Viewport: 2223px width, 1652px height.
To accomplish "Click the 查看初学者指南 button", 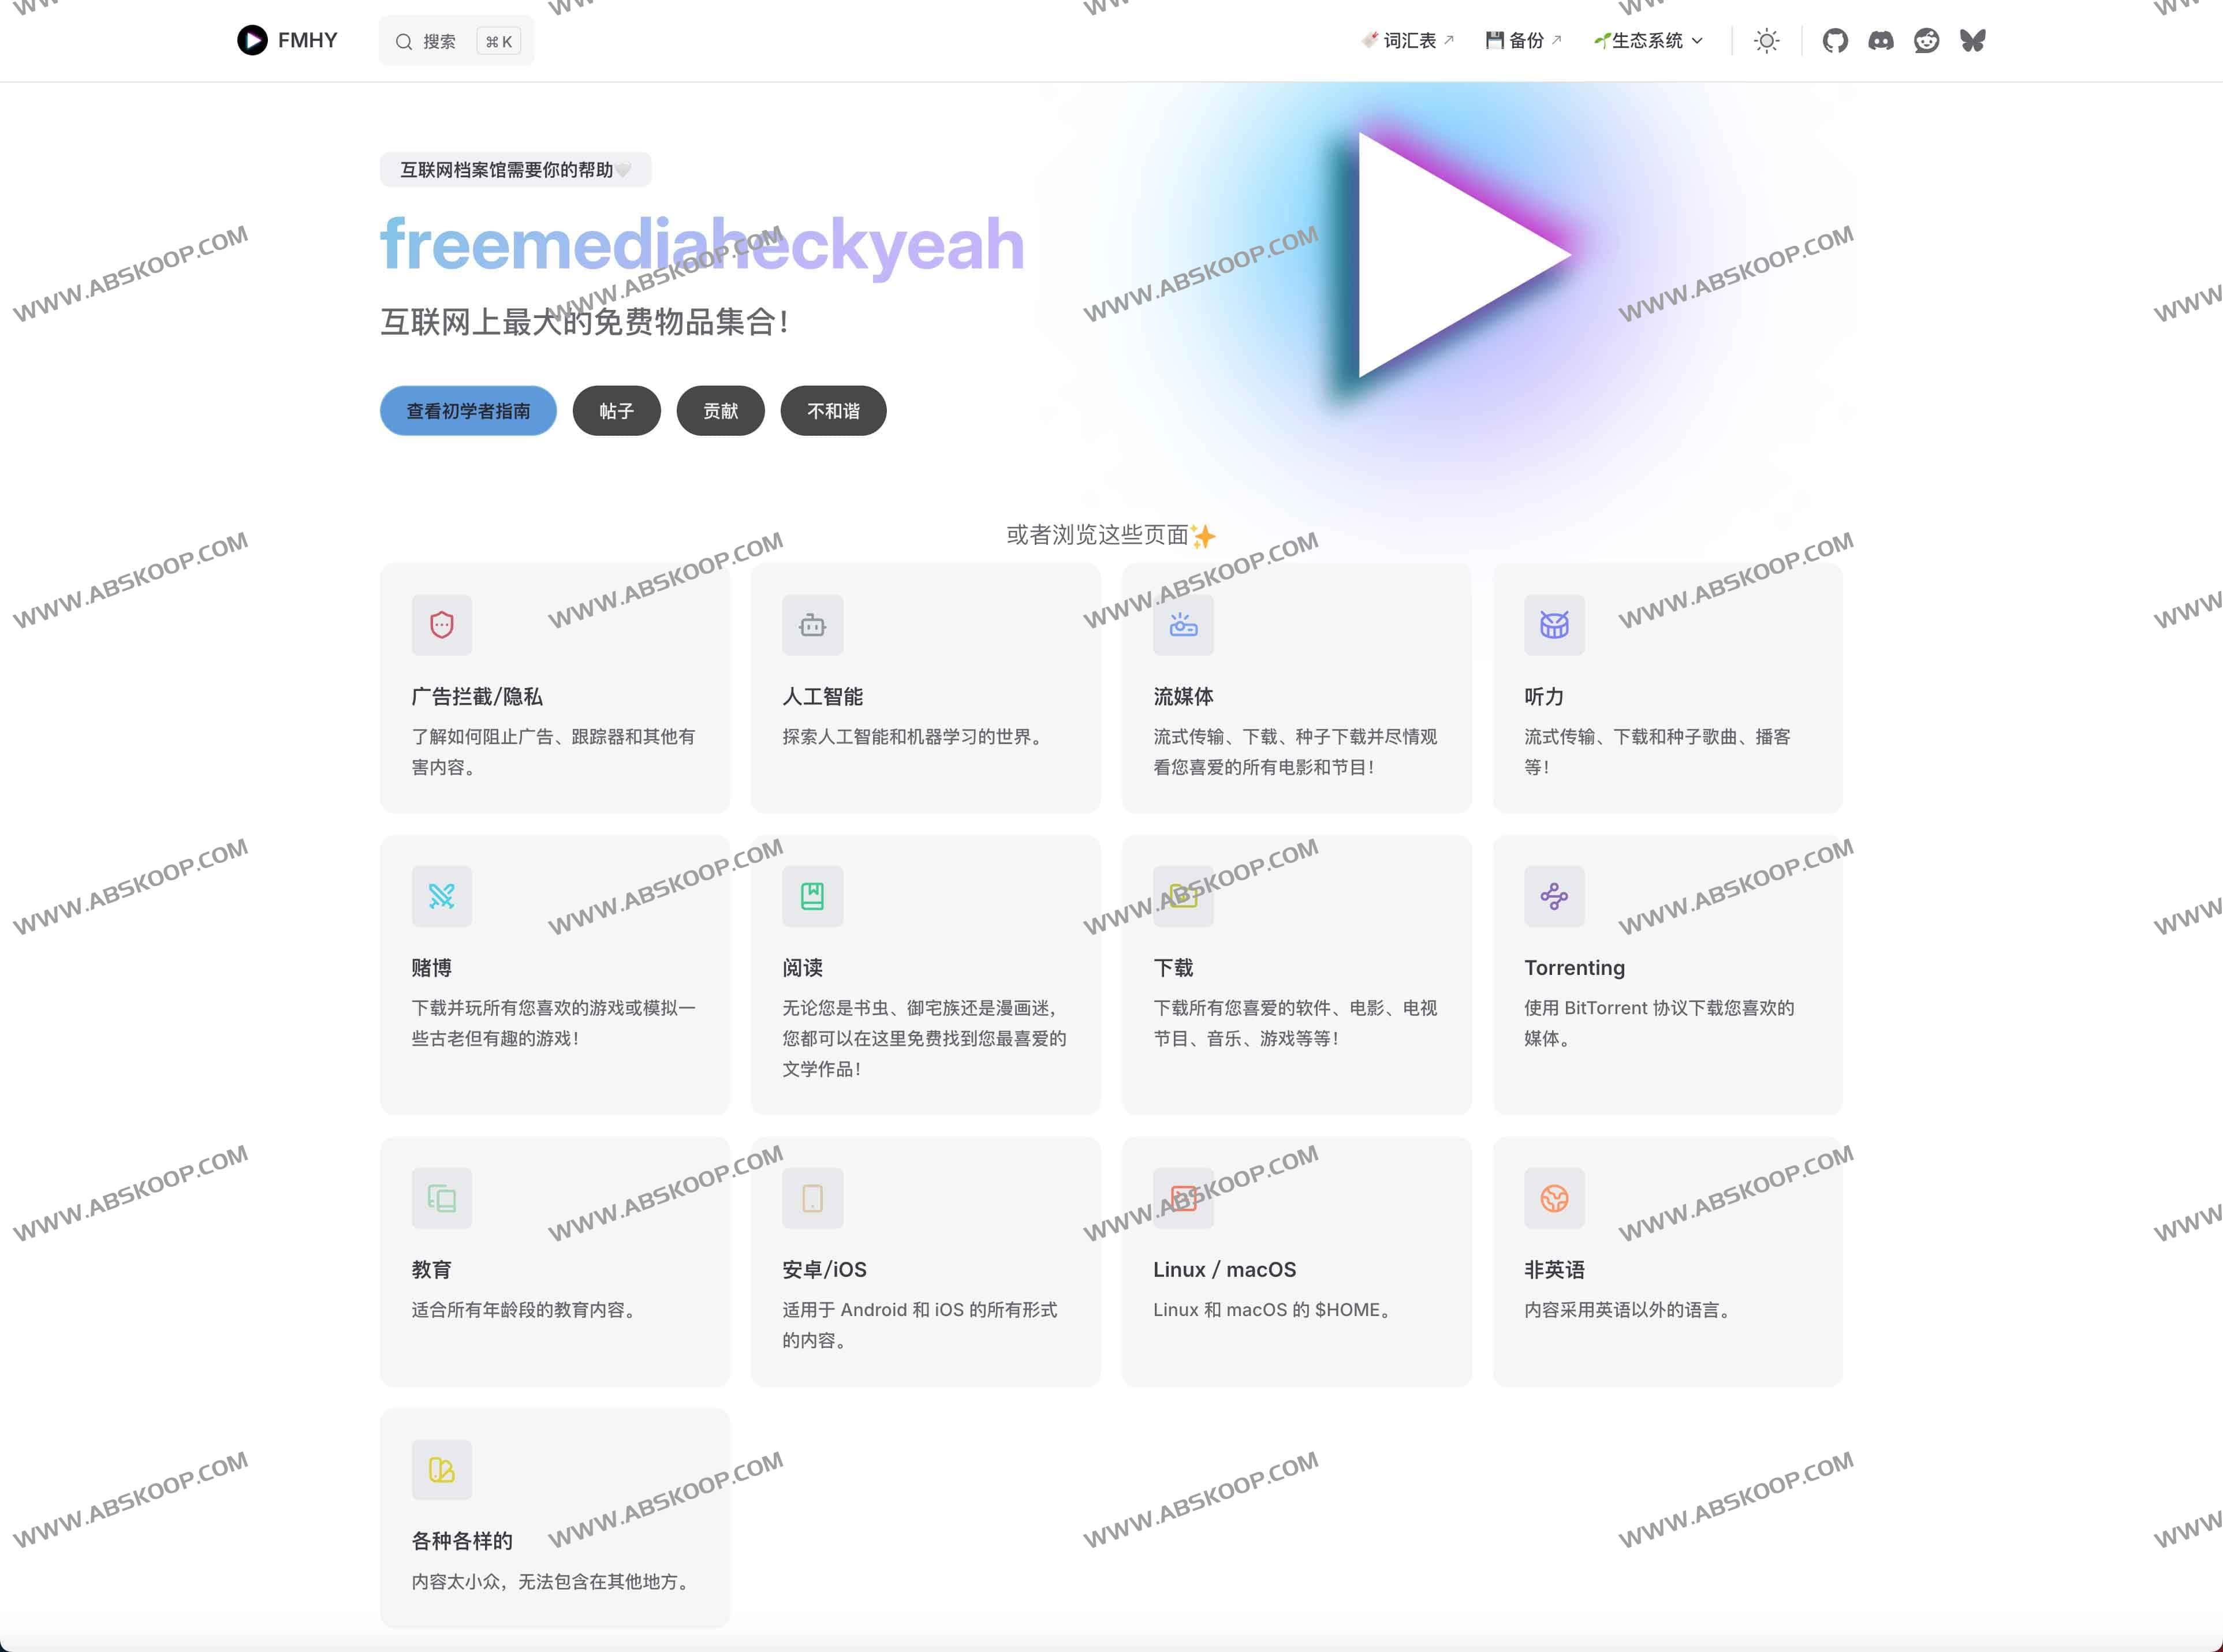I will tap(467, 411).
